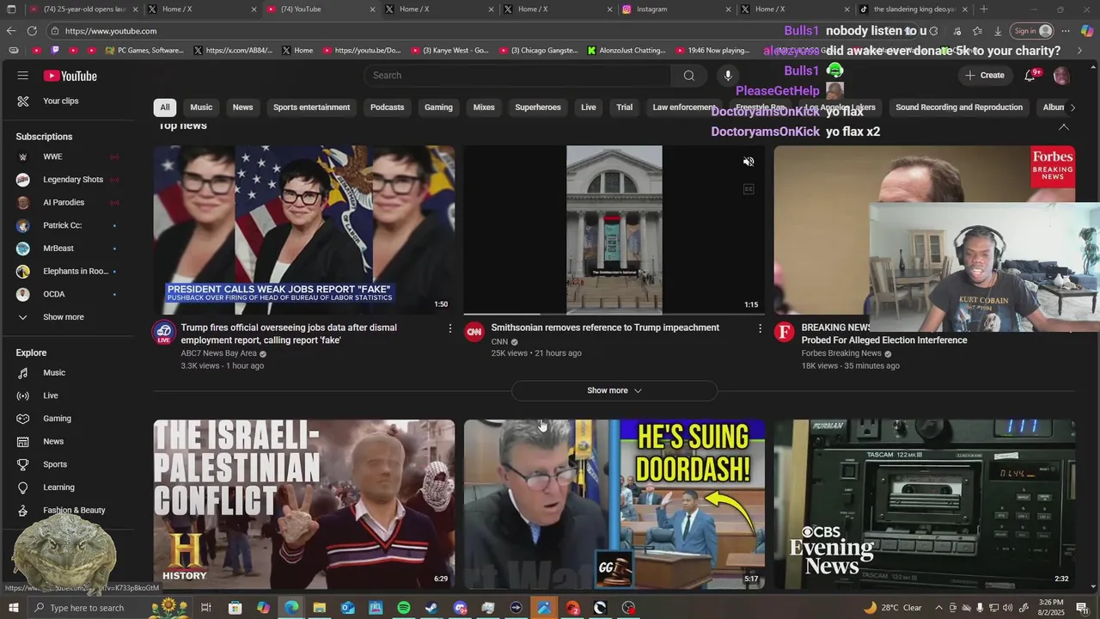Click the YouTube search input field
This screenshot has width=1100, height=619.
click(x=518, y=76)
